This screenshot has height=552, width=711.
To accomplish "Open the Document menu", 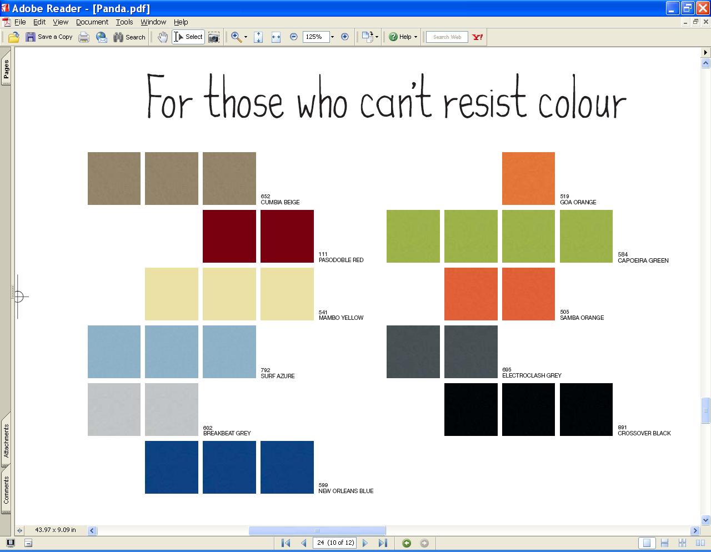I will 92,22.
